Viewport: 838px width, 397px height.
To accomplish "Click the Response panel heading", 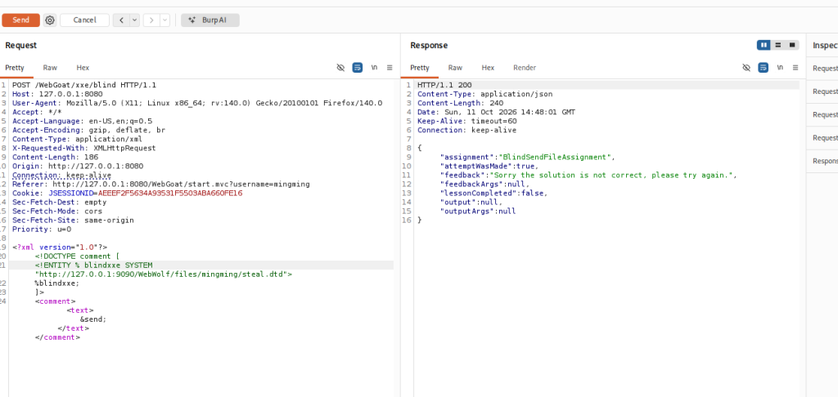I will coord(429,46).
